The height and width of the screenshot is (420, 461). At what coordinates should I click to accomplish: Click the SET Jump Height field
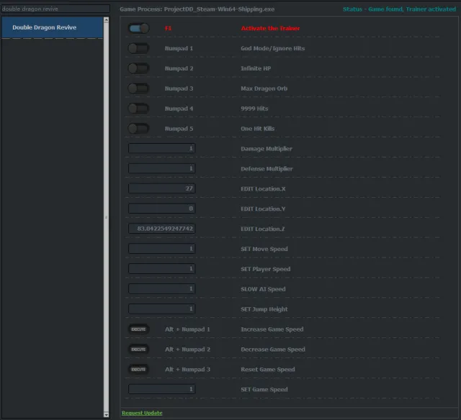pos(162,309)
